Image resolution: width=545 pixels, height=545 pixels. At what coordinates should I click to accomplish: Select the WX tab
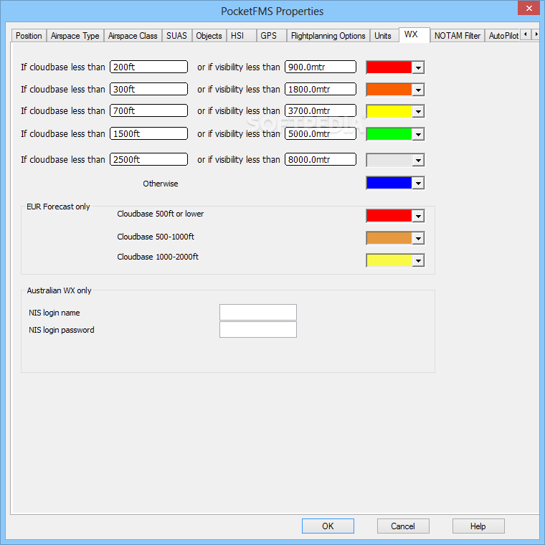click(414, 34)
